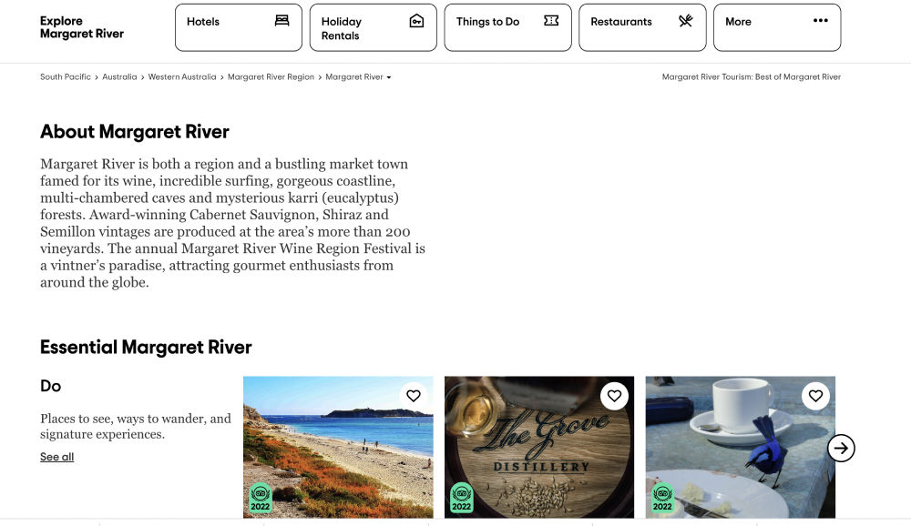Click the fork and knife Restaurants icon
This screenshot has width=911, height=526.
[686, 21]
